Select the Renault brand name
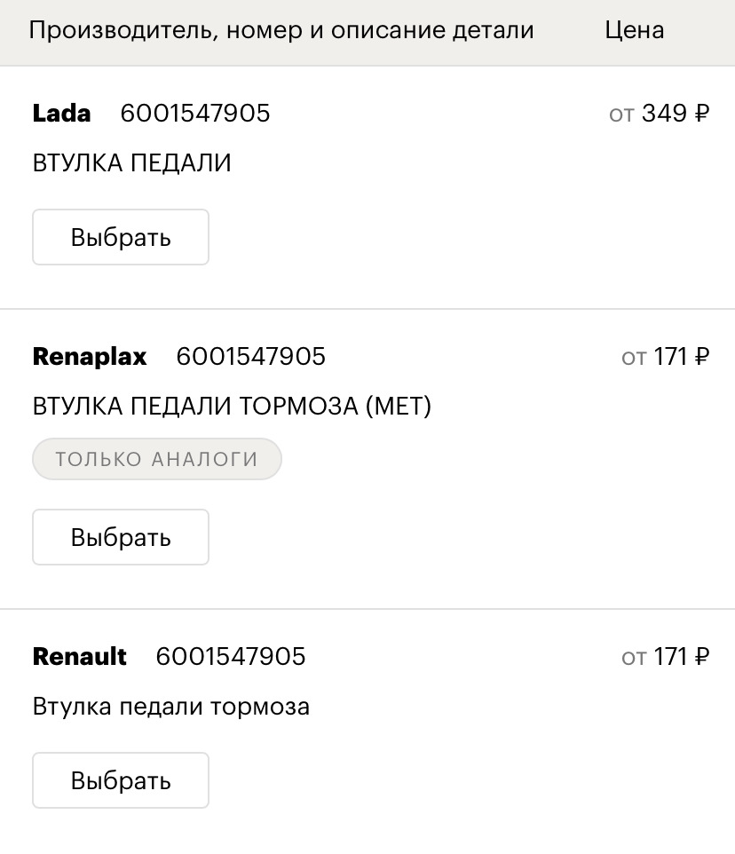The image size is (735, 854). [79, 656]
